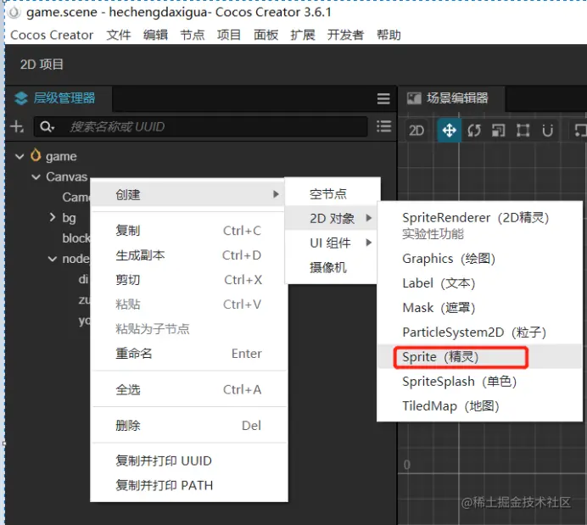Select the Scale transform tool
This screenshot has width=587, height=525.
coord(498,131)
